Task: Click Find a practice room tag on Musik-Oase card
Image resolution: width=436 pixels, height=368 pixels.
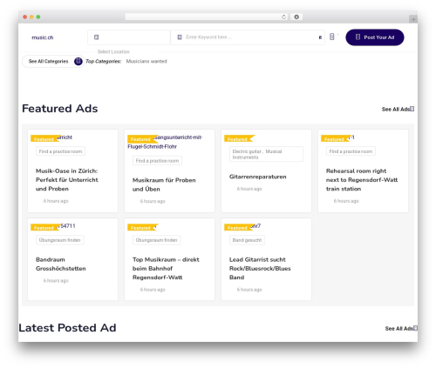Action: [60, 151]
